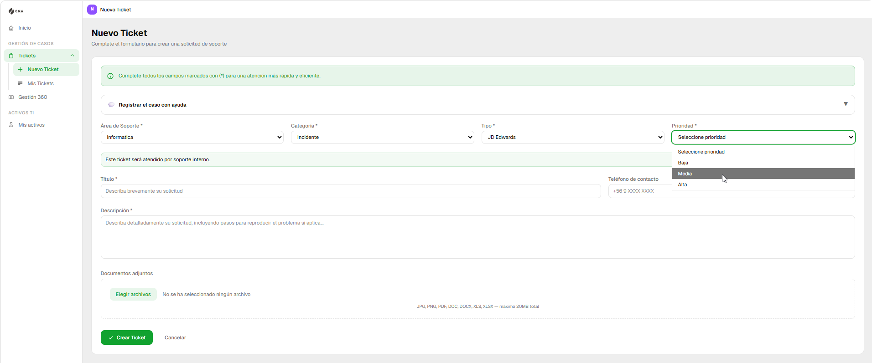Click Cancelar to discard the ticket

pos(175,337)
